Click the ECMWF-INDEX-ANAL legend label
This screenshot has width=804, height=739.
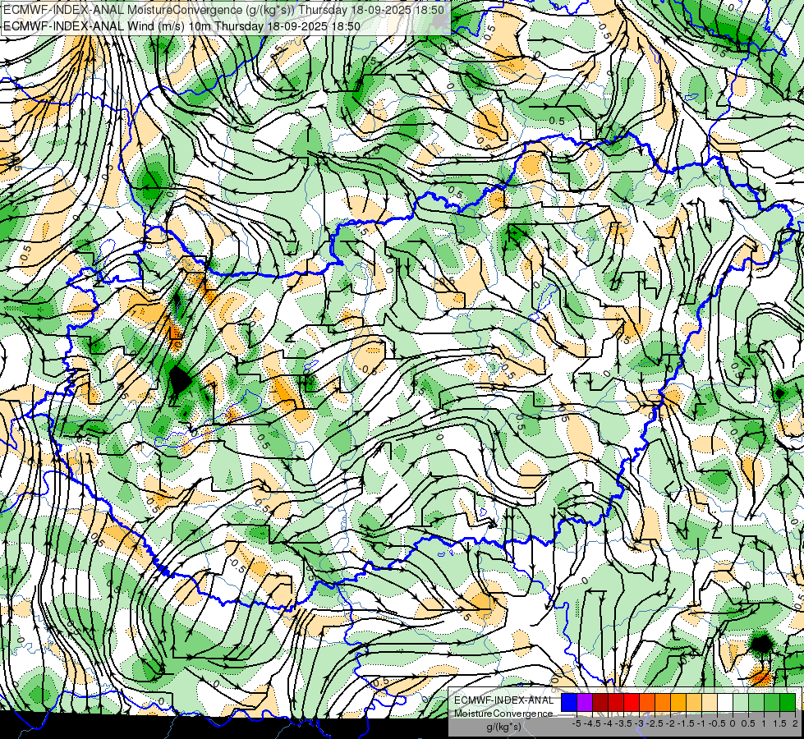coord(504,700)
